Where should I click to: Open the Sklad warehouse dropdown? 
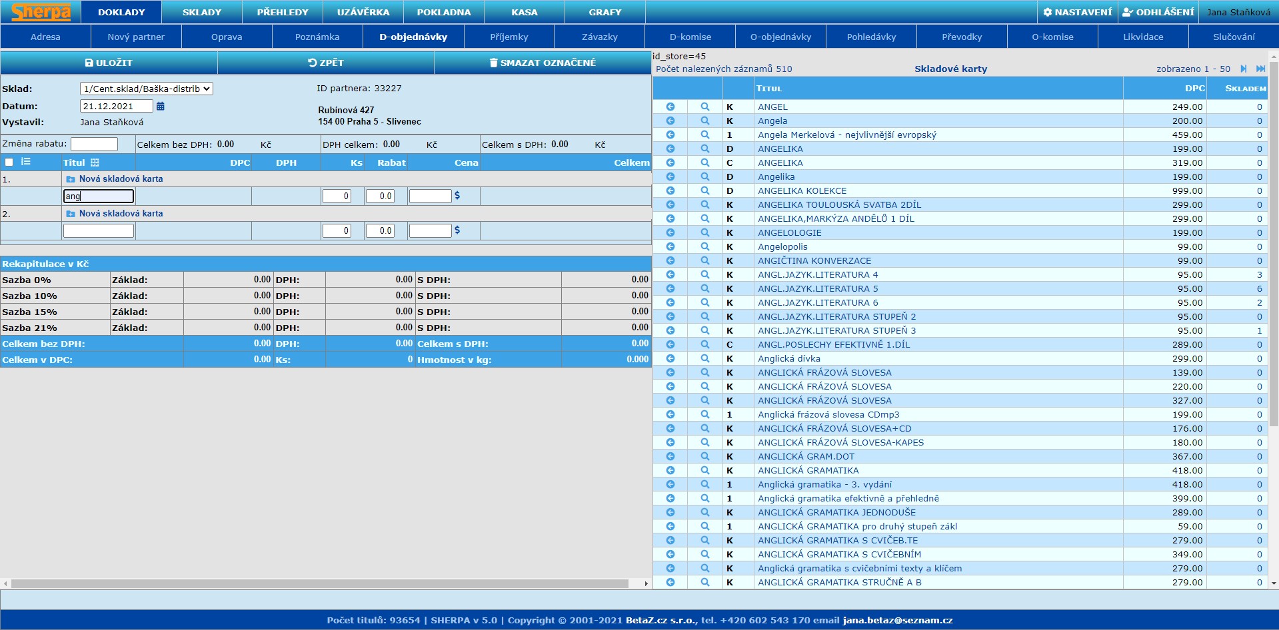point(146,89)
